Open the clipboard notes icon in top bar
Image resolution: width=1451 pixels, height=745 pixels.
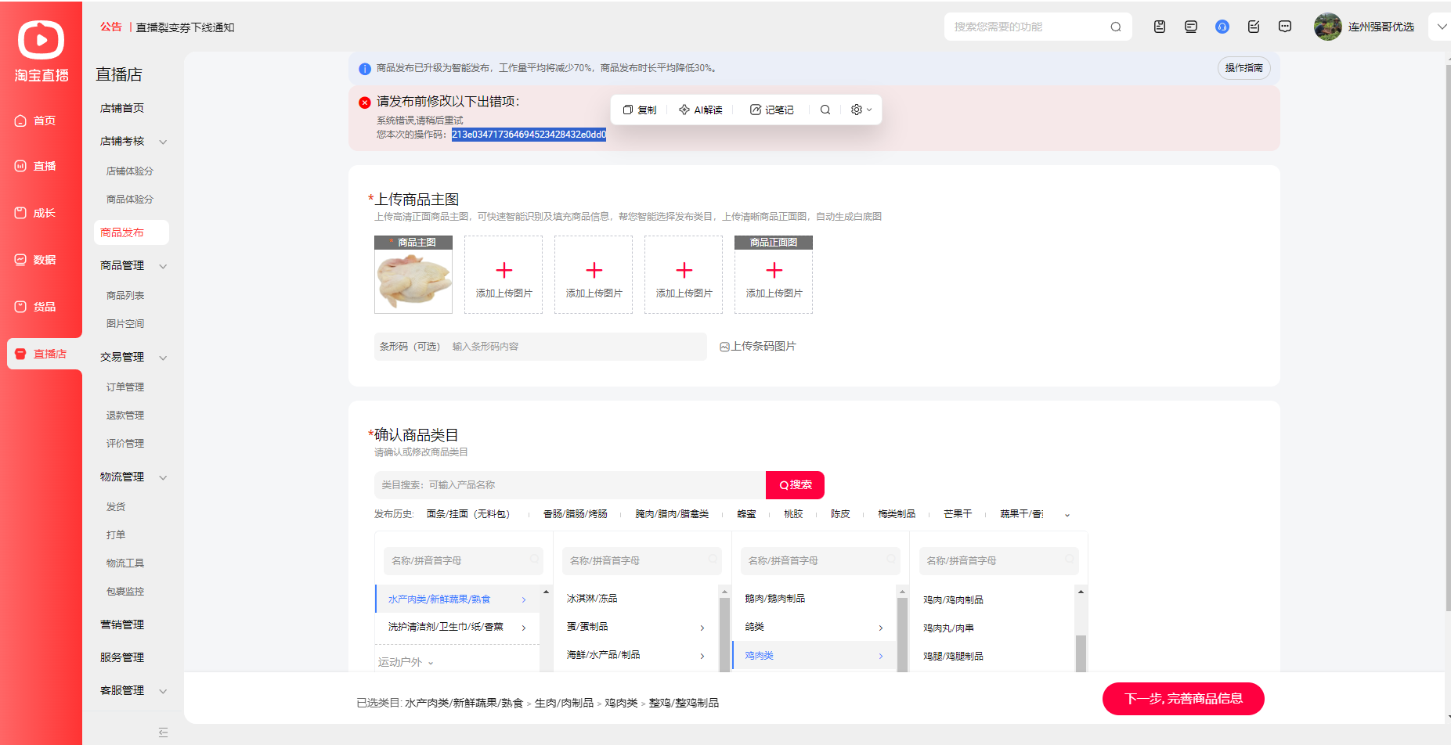1160,27
